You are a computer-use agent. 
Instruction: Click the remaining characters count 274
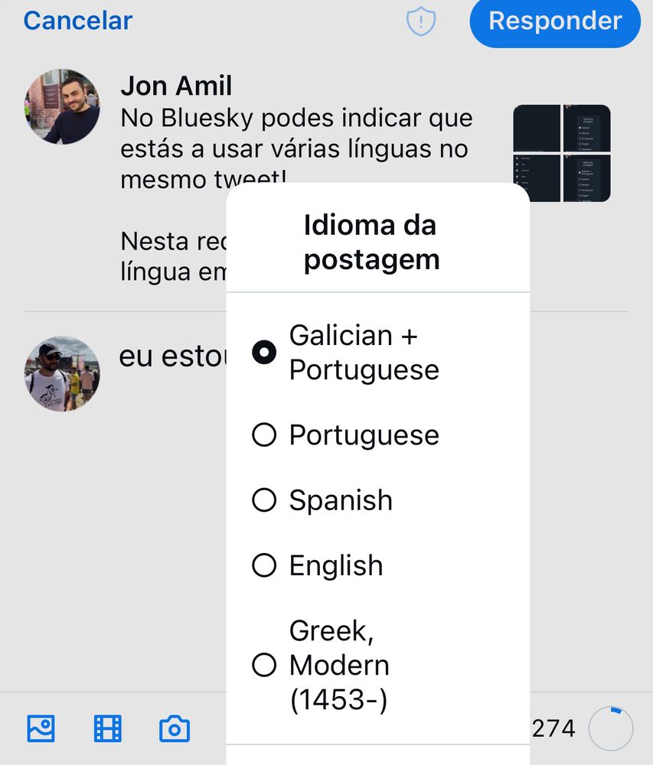click(x=553, y=728)
